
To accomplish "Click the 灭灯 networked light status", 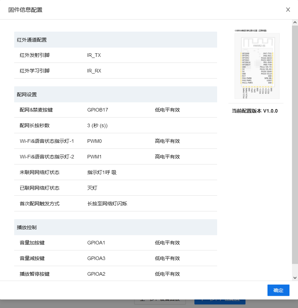I will pyautogui.click(x=92, y=188).
